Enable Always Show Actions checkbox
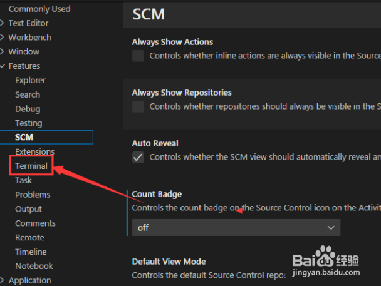Image resolution: width=381 pixels, height=286 pixels. pyautogui.click(x=138, y=56)
